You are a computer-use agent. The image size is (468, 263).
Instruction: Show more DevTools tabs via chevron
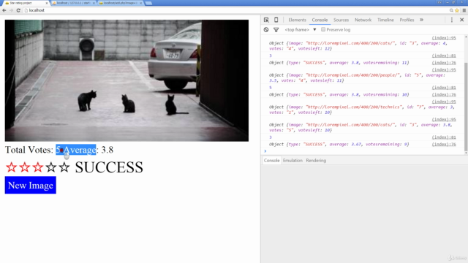[x=421, y=20]
